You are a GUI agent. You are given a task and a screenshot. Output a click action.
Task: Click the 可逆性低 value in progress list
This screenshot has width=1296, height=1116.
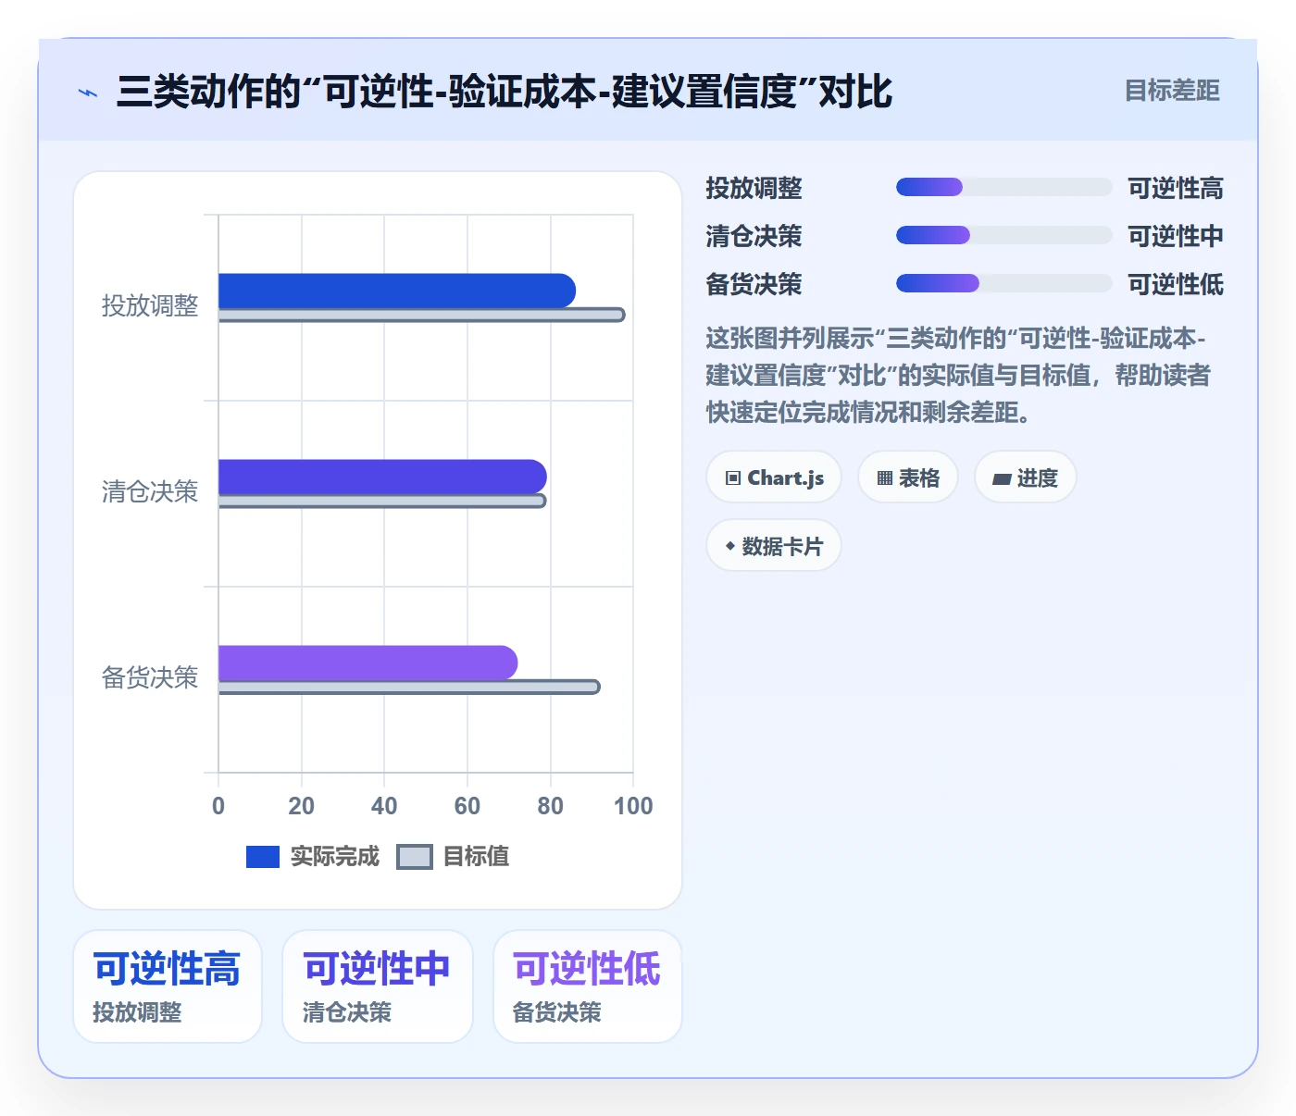coord(1175,284)
